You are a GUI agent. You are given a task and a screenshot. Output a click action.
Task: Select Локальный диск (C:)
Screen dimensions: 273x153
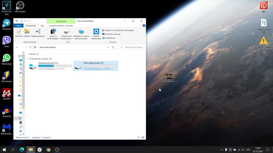tap(51, 66)
